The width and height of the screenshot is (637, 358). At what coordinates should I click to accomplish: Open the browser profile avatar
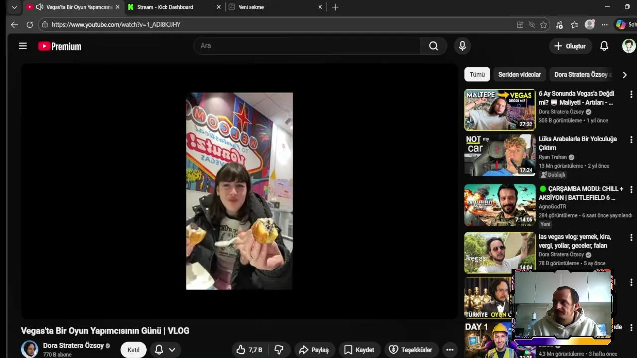pos(590,25)
